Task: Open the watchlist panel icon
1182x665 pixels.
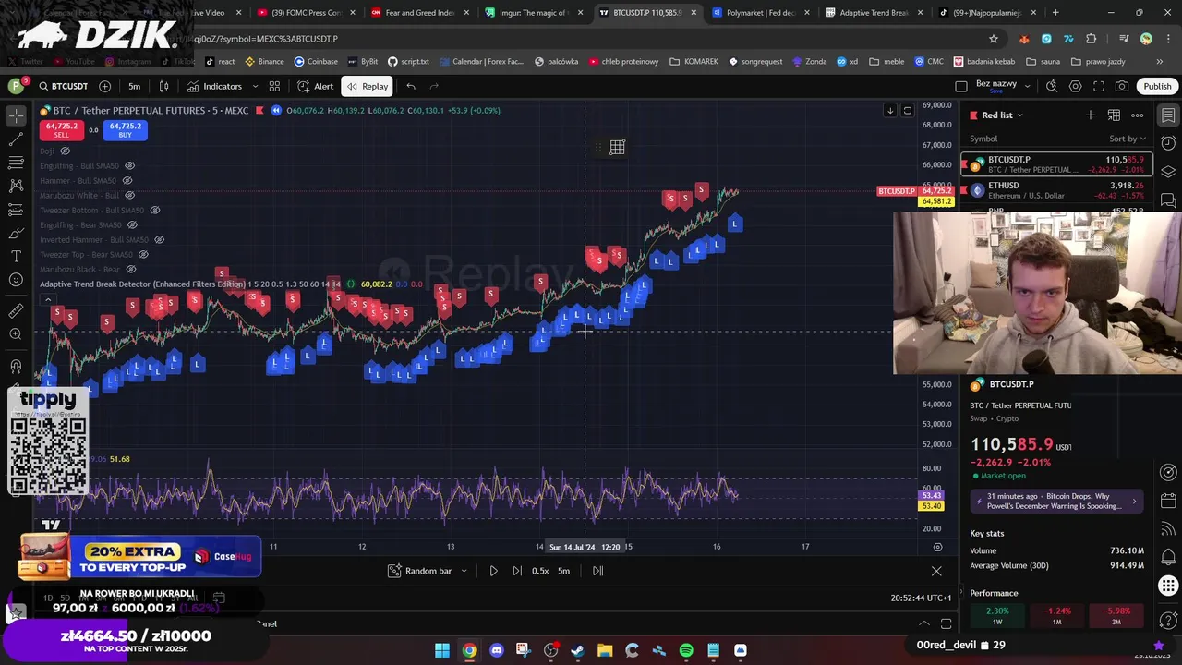Action: point(1168,115)
